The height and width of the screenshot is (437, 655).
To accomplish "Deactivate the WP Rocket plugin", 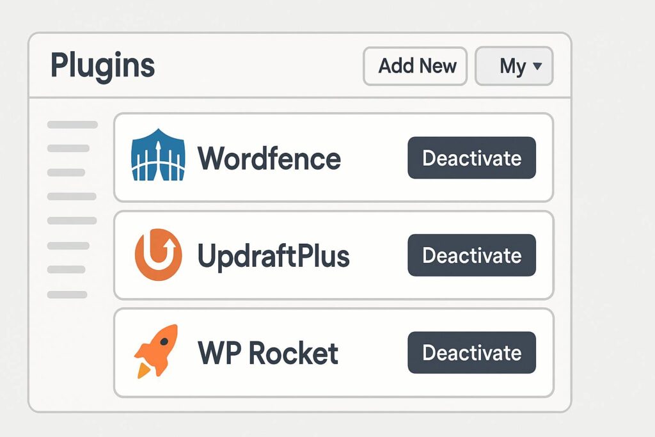I will [471, 353].
